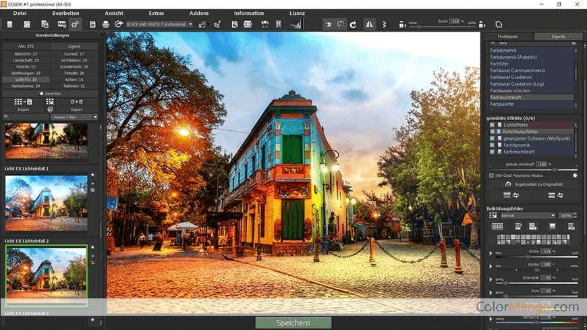This screenshot has height=330, width=587.
Task: Click the crop rotate icon near zoom
Action: (x=499, y=24)
